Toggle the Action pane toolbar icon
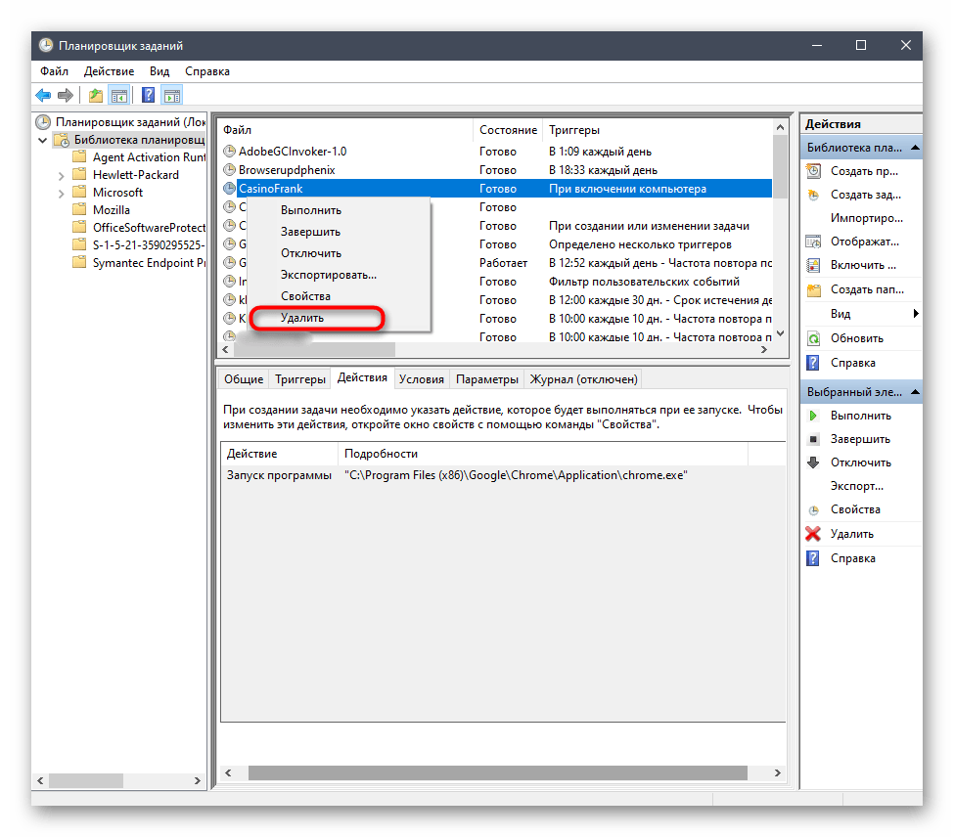The width and height of the screenshot is (954, 837). point(172,96)
